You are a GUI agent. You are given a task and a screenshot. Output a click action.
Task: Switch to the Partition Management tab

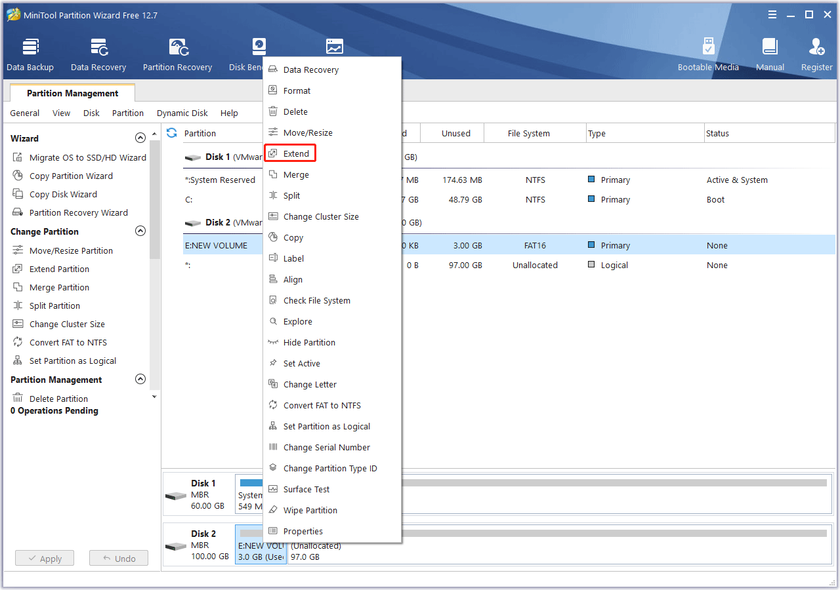[72, 93]
